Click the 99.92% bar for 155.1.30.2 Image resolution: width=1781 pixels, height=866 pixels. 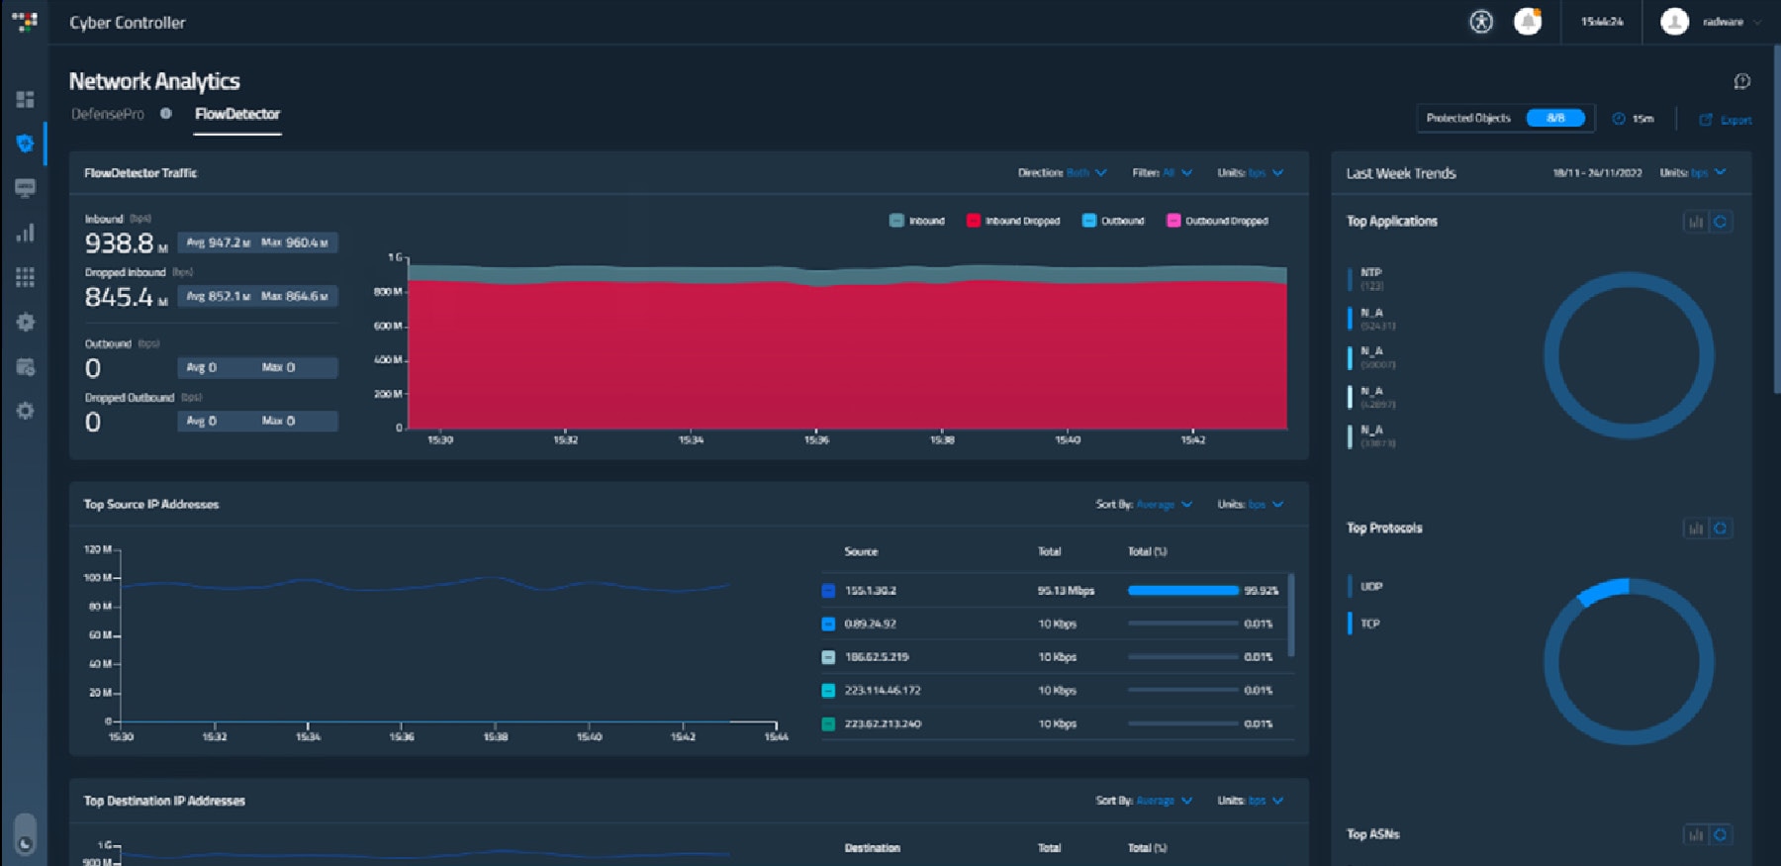1183,591
